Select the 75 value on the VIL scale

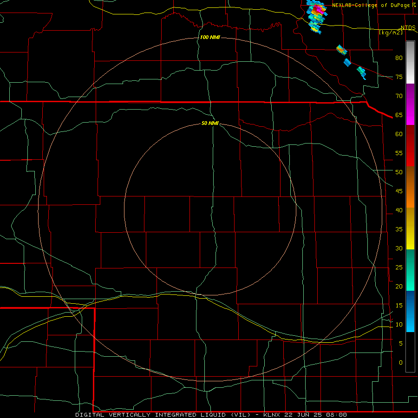click(x=399, y=77)
